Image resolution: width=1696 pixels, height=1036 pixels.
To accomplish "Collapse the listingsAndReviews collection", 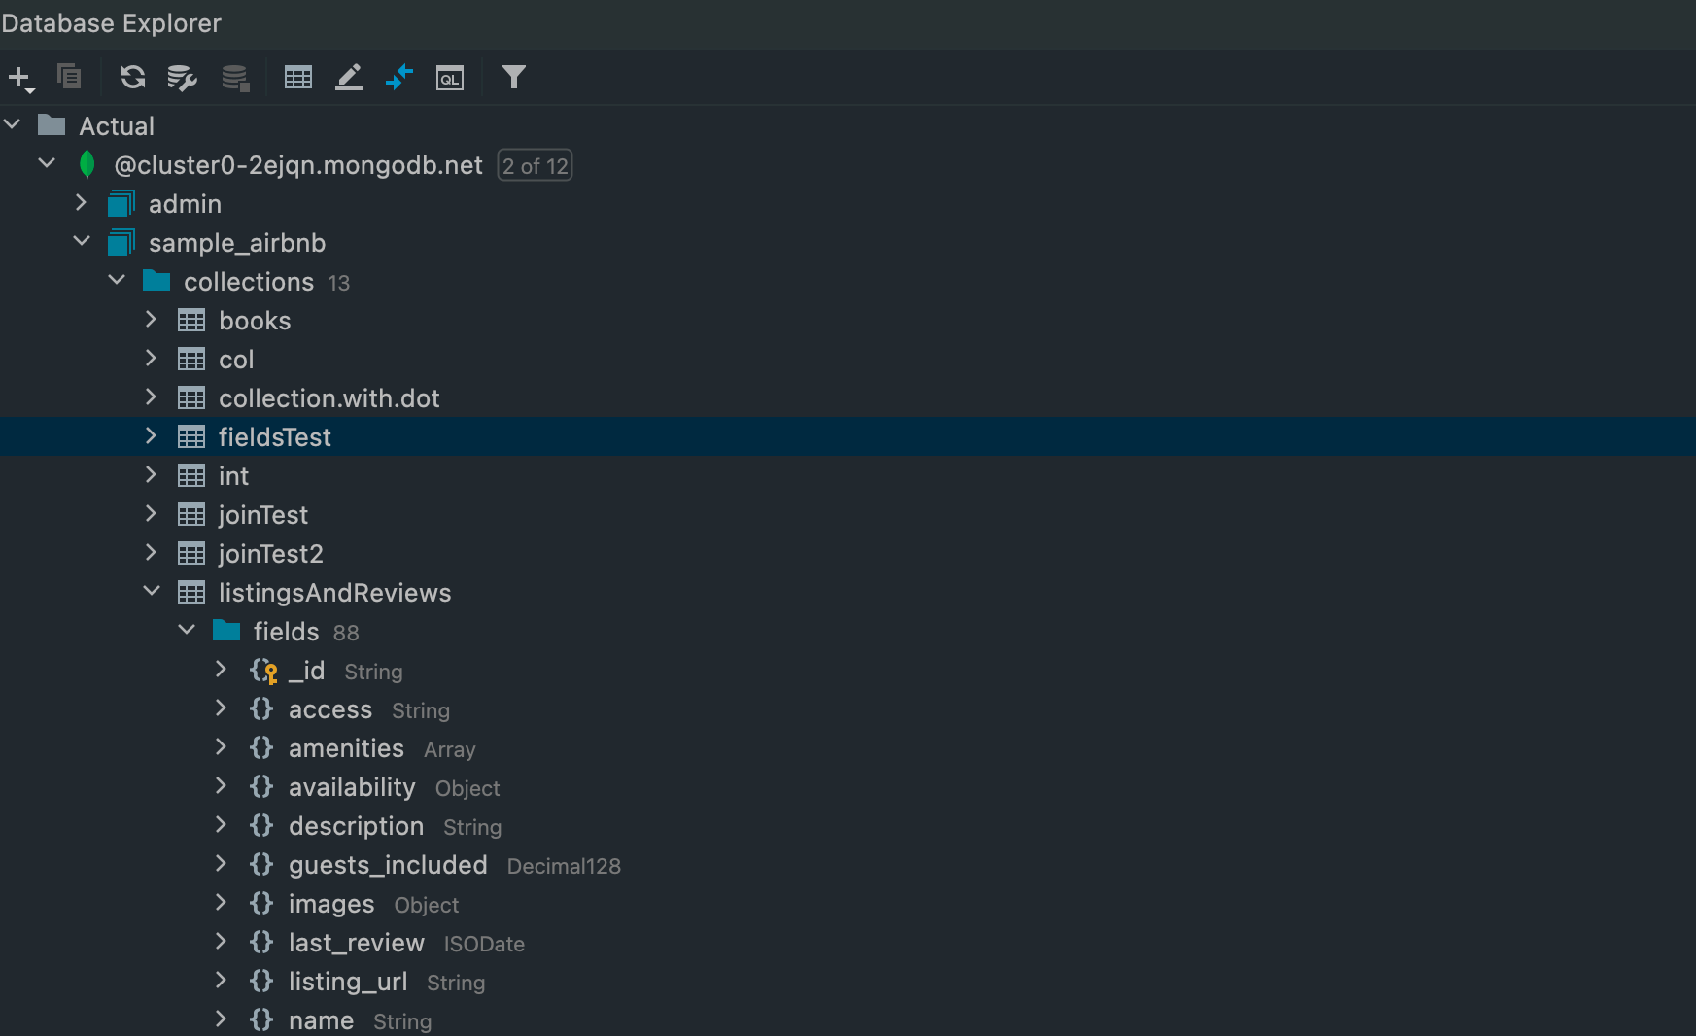I will tap(152, 591).
